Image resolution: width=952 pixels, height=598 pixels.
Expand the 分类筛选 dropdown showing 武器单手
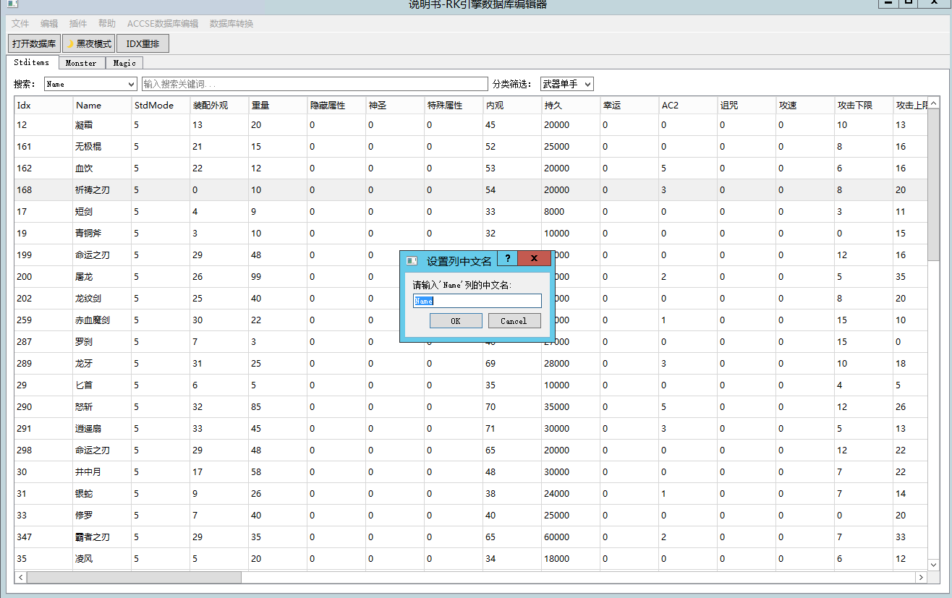[566, 84]
